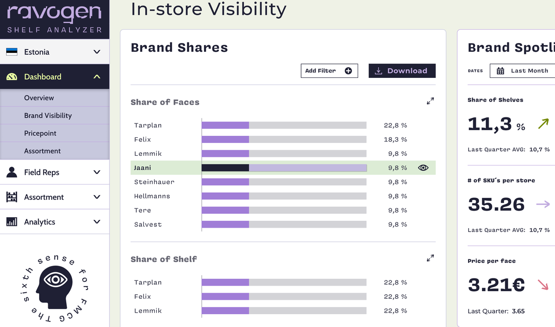Expand the Analytics section chevron

[x=97, y=222]
